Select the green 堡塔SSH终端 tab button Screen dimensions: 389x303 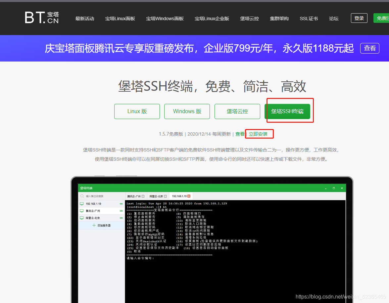287,111
